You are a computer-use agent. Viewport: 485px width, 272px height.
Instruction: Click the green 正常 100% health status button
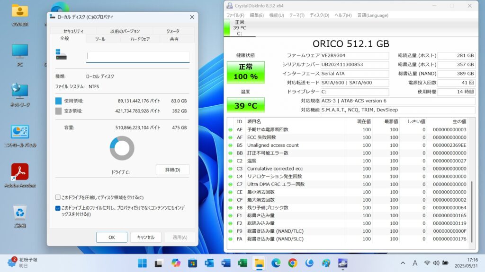245,72
